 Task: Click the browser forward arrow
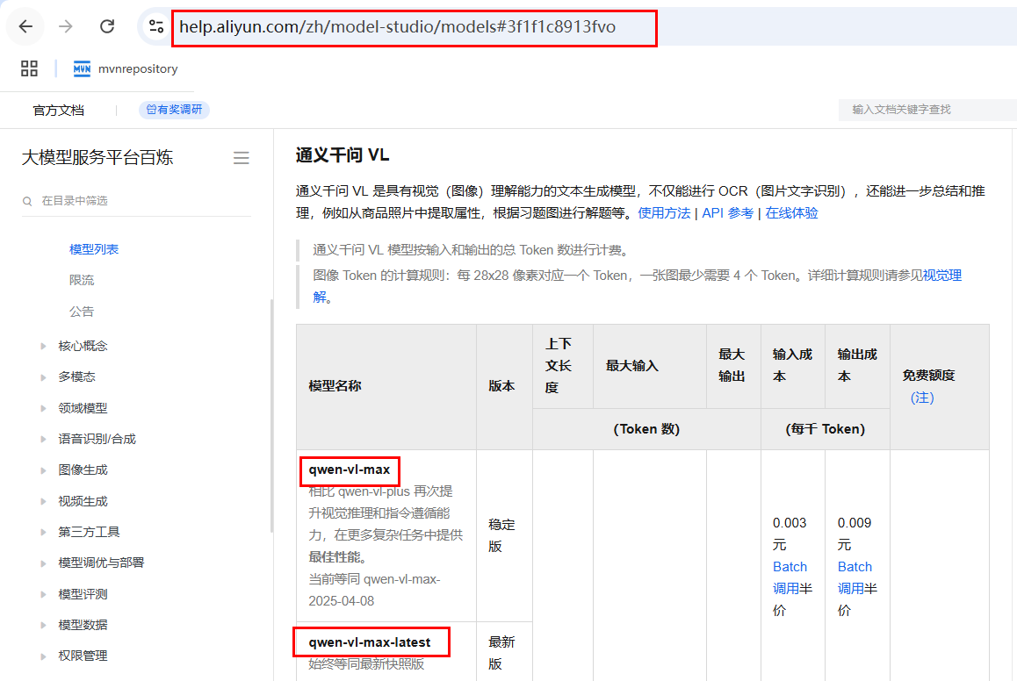[66, 26]
